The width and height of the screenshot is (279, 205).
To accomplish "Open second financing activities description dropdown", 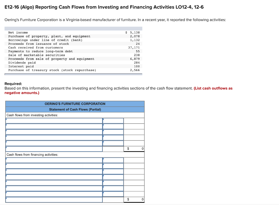I will click(54, 166).
